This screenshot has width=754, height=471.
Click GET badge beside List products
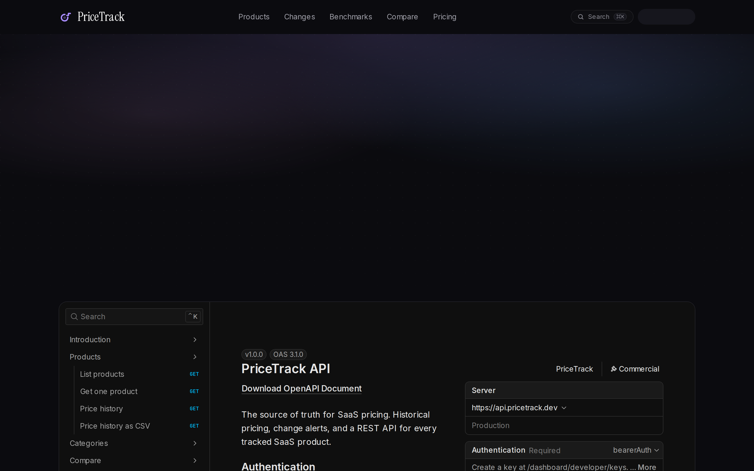[194, 374]
